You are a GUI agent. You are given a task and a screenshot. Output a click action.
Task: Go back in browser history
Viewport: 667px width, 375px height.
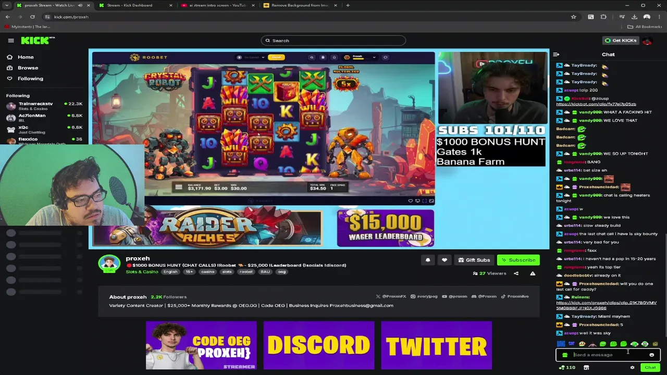coord(7,17)
